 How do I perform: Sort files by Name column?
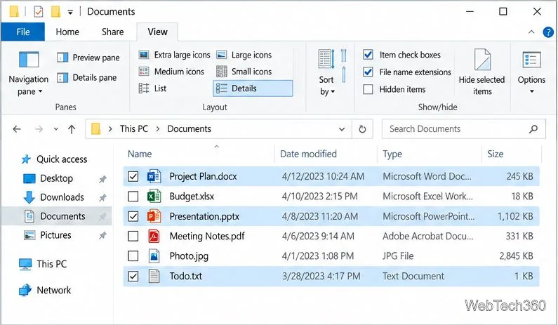tap(140, 154)
